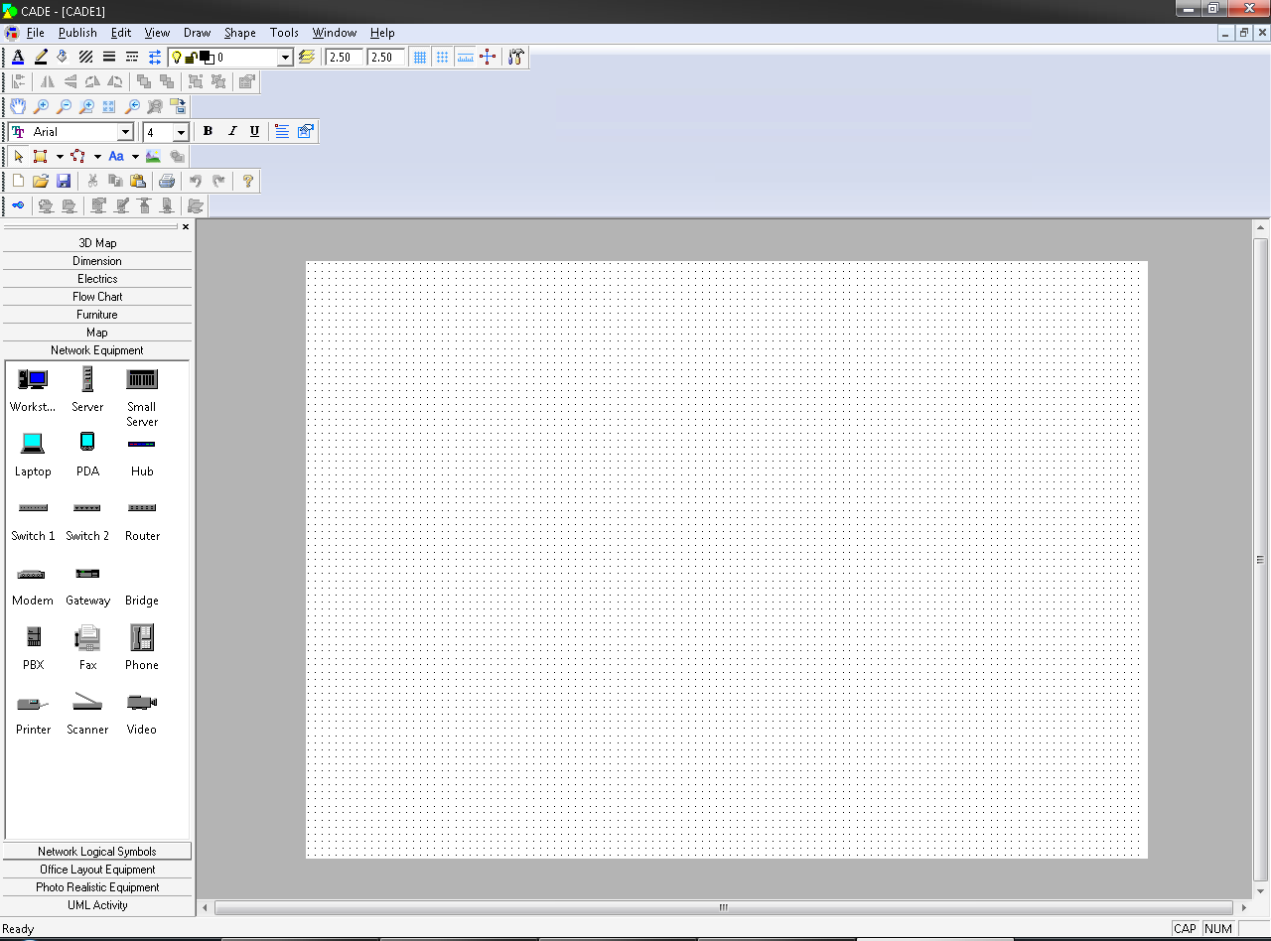The width and height of the screenshot is (1271, 941).
Task: Select the zoom window magnifier tool
Action: pyautogui.click(x=87, y=106)
